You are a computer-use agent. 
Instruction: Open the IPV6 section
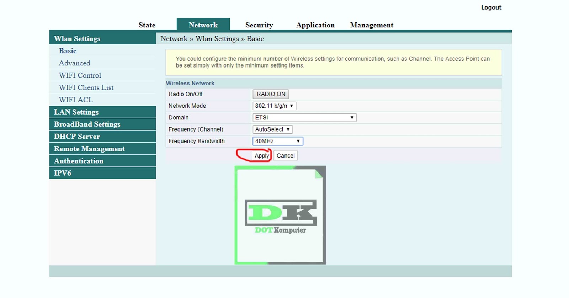click(102, 173)
